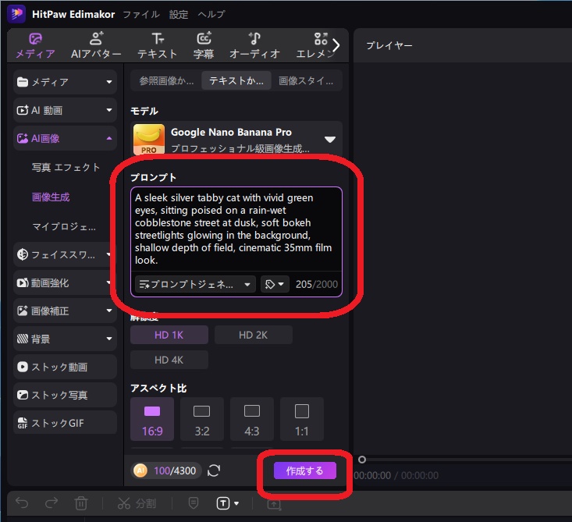Click the 00:00:00 / 00:00:00 timecode

click(x=396, y=475)
